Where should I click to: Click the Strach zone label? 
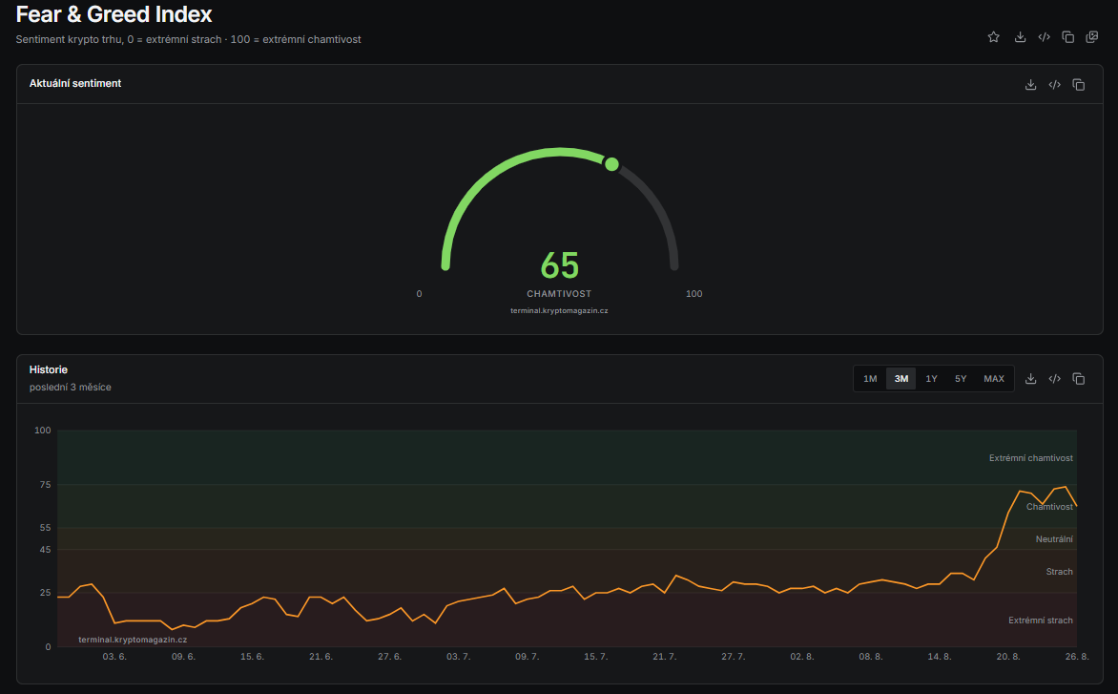pos(1059,571)
